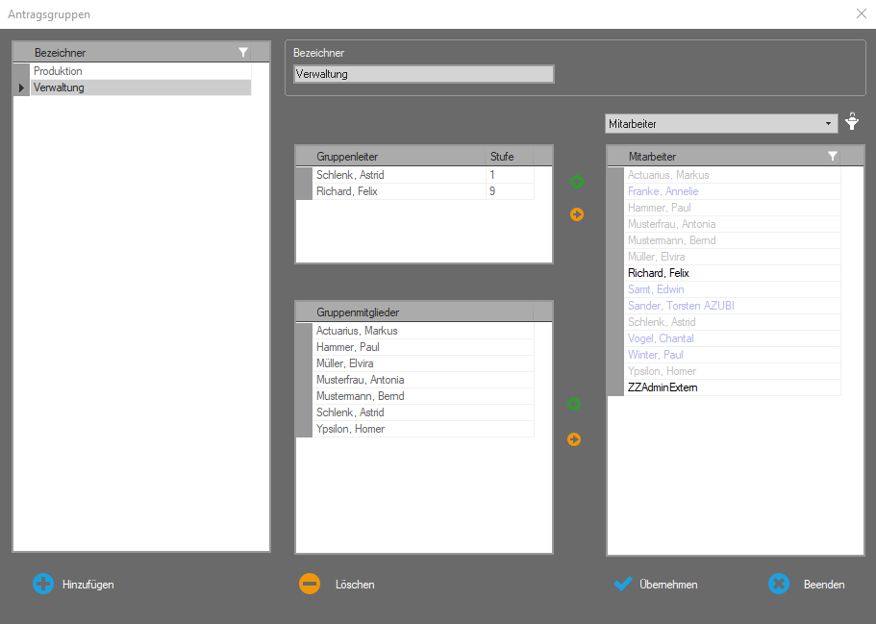Click orange right arrow beside Gruppenmitglieder list

coord(574,439)
